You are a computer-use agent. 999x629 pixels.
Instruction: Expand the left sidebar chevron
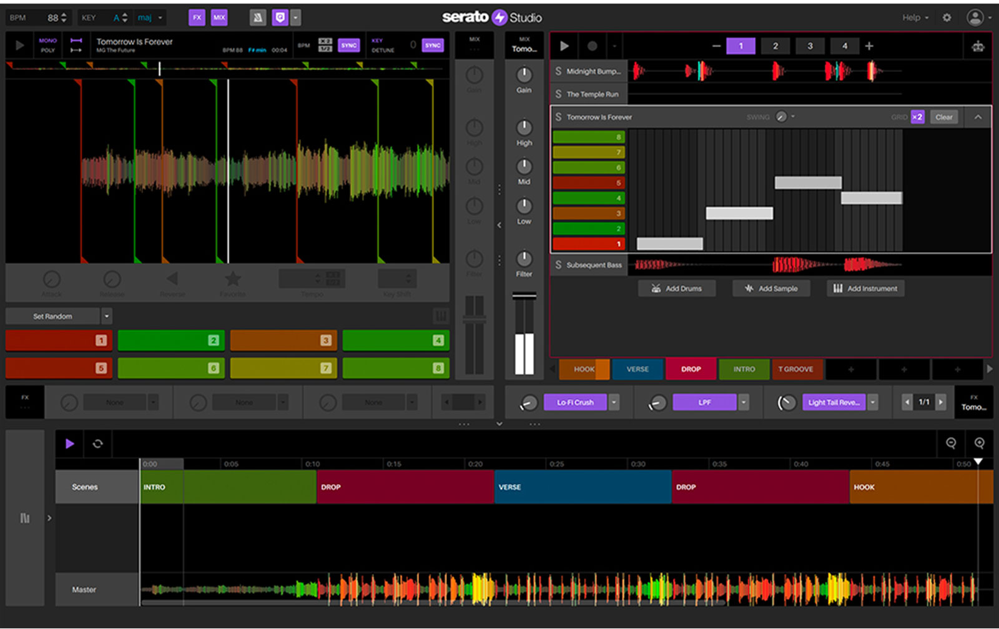coord(49,518)
